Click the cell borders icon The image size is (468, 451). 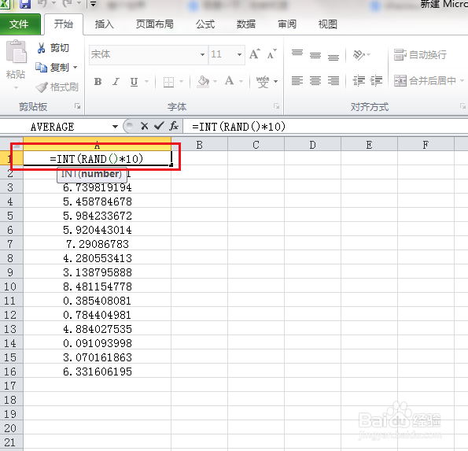pyautogui.click(x=168, y=81)
